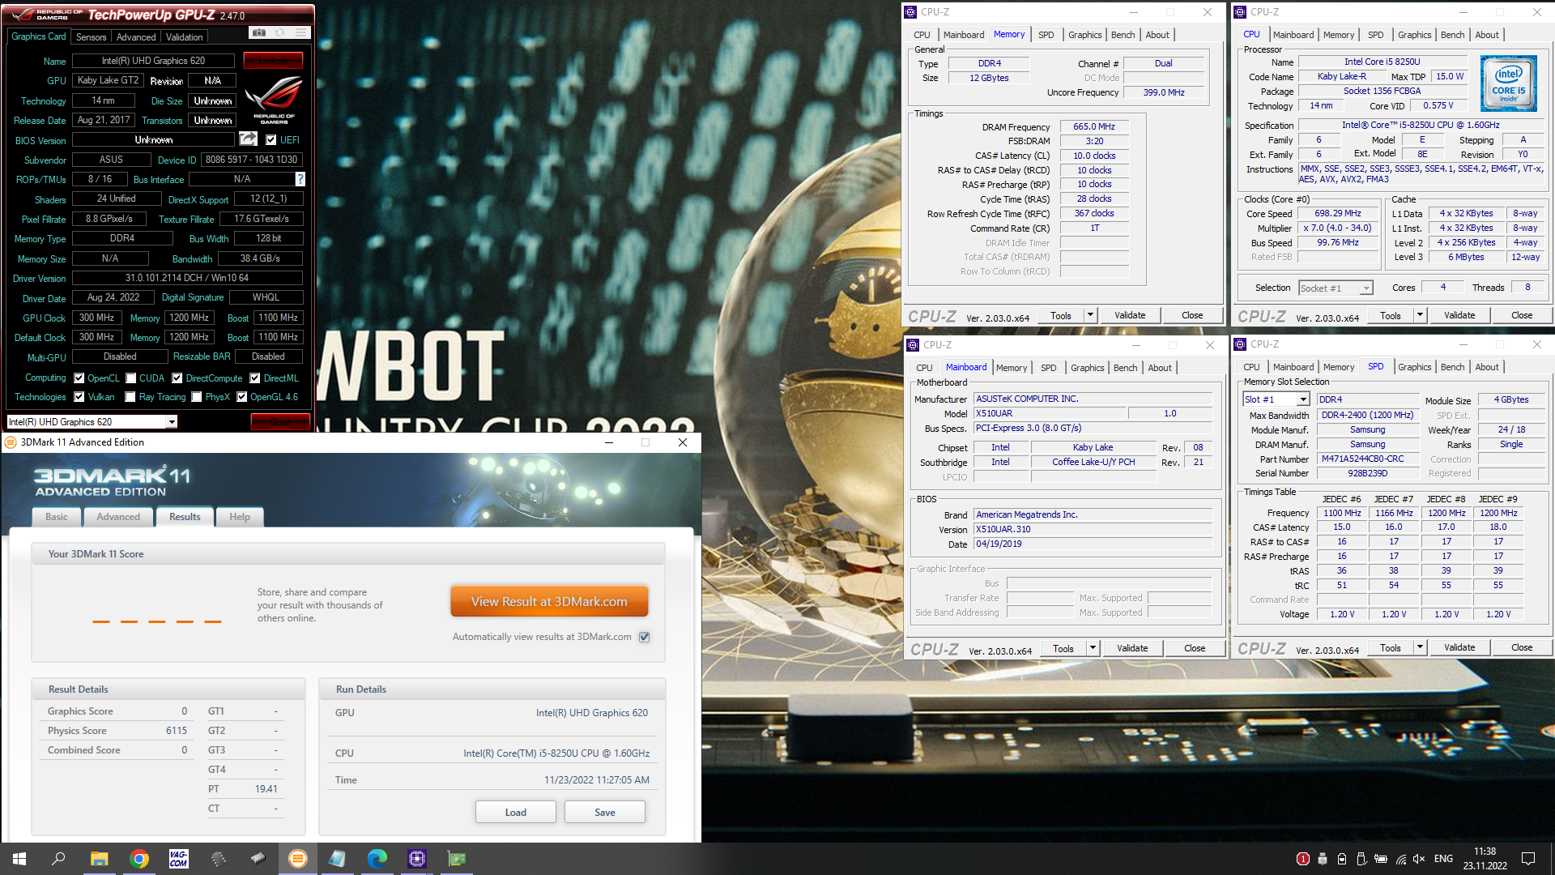
Task: Click Close in the CPU-Z SPD window
Action: 1522,647
